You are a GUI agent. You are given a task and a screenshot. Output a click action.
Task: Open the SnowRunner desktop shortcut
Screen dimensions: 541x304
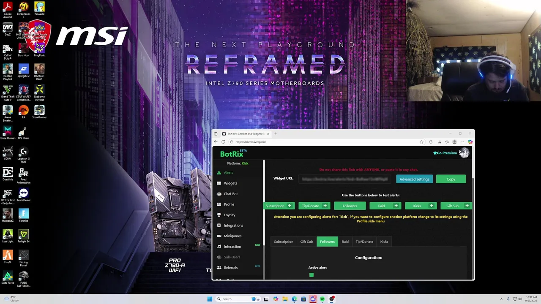(39, 112)
